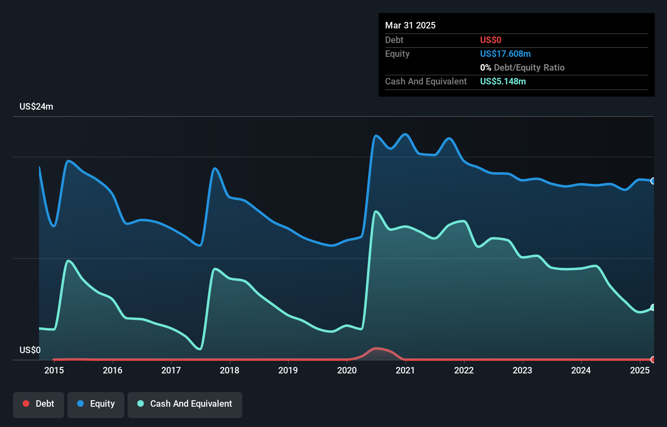
Task: Click the US$17.608m equity value
Action: [505, 54]
